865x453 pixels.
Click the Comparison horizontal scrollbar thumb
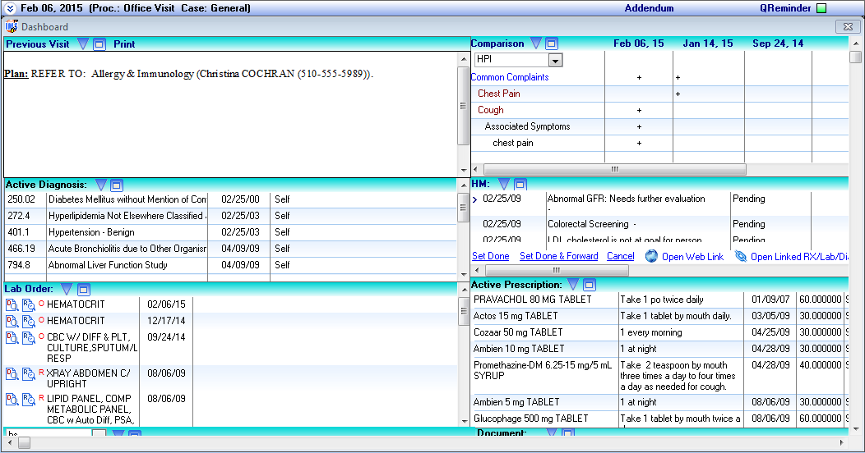pyautogui.click(x=614, y=170)
